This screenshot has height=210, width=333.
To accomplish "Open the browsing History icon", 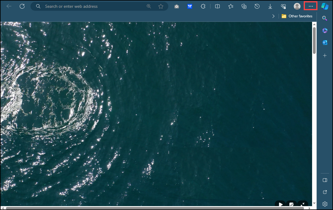I will 257,6.
